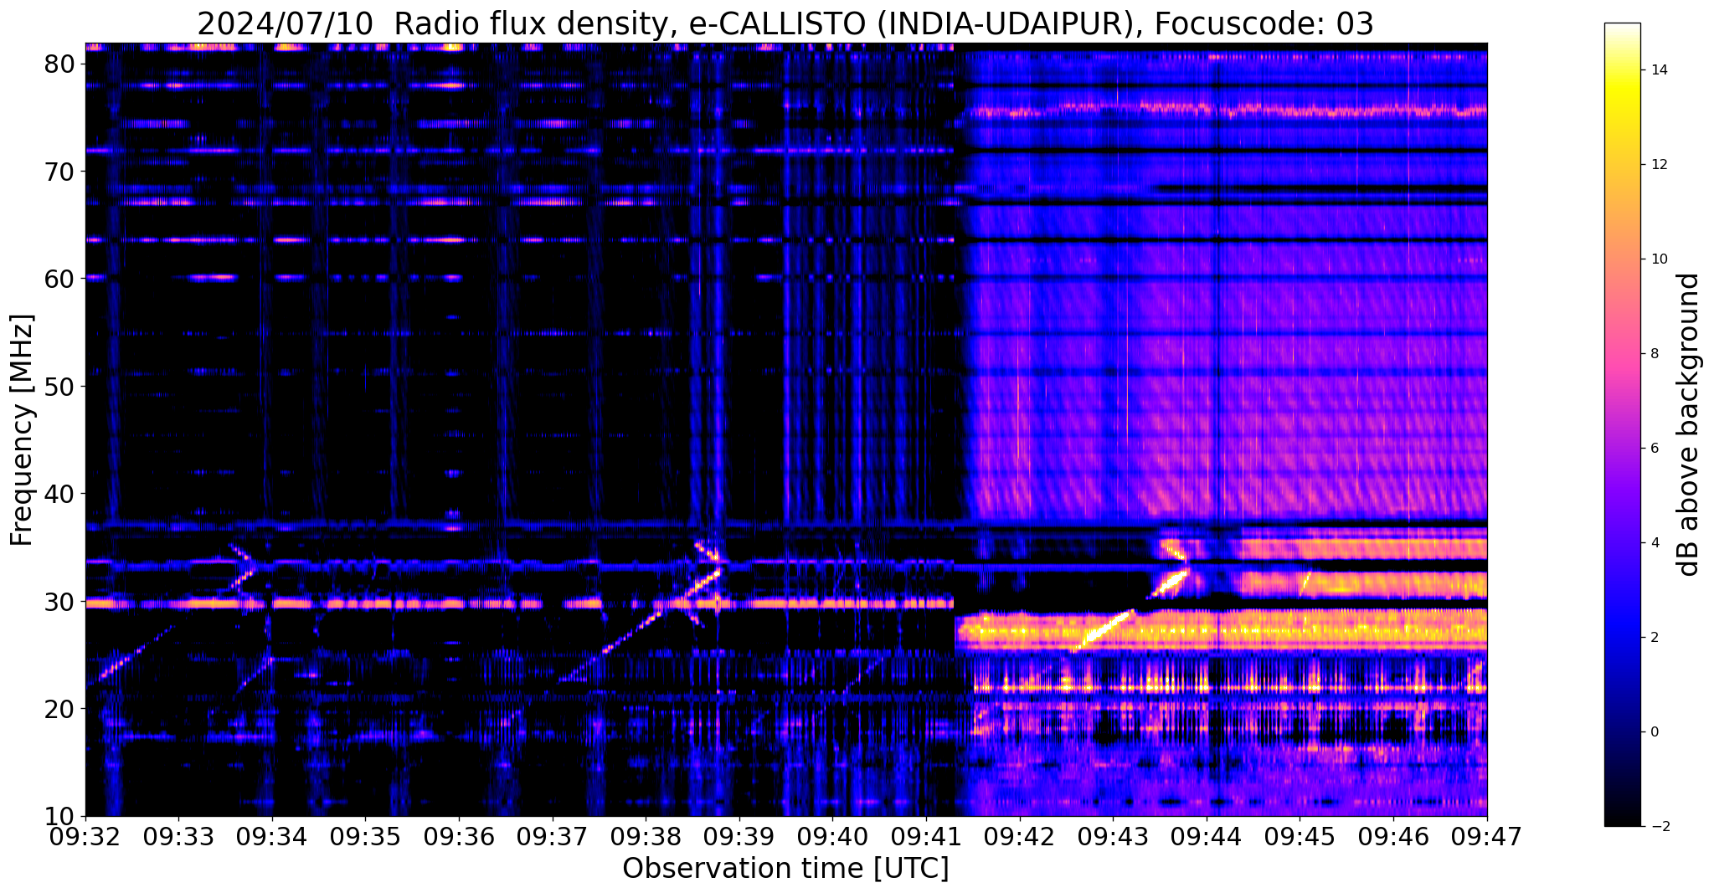The width and height of the screenshot is (1714, 893).
Task: Click the continuous pink band at 76 MHz after 09:42
Action: pyautogui.click(x=1227, y=109)
